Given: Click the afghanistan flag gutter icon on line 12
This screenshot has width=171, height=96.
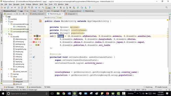Looking at the screenshot, I should [x=35, y=36].
